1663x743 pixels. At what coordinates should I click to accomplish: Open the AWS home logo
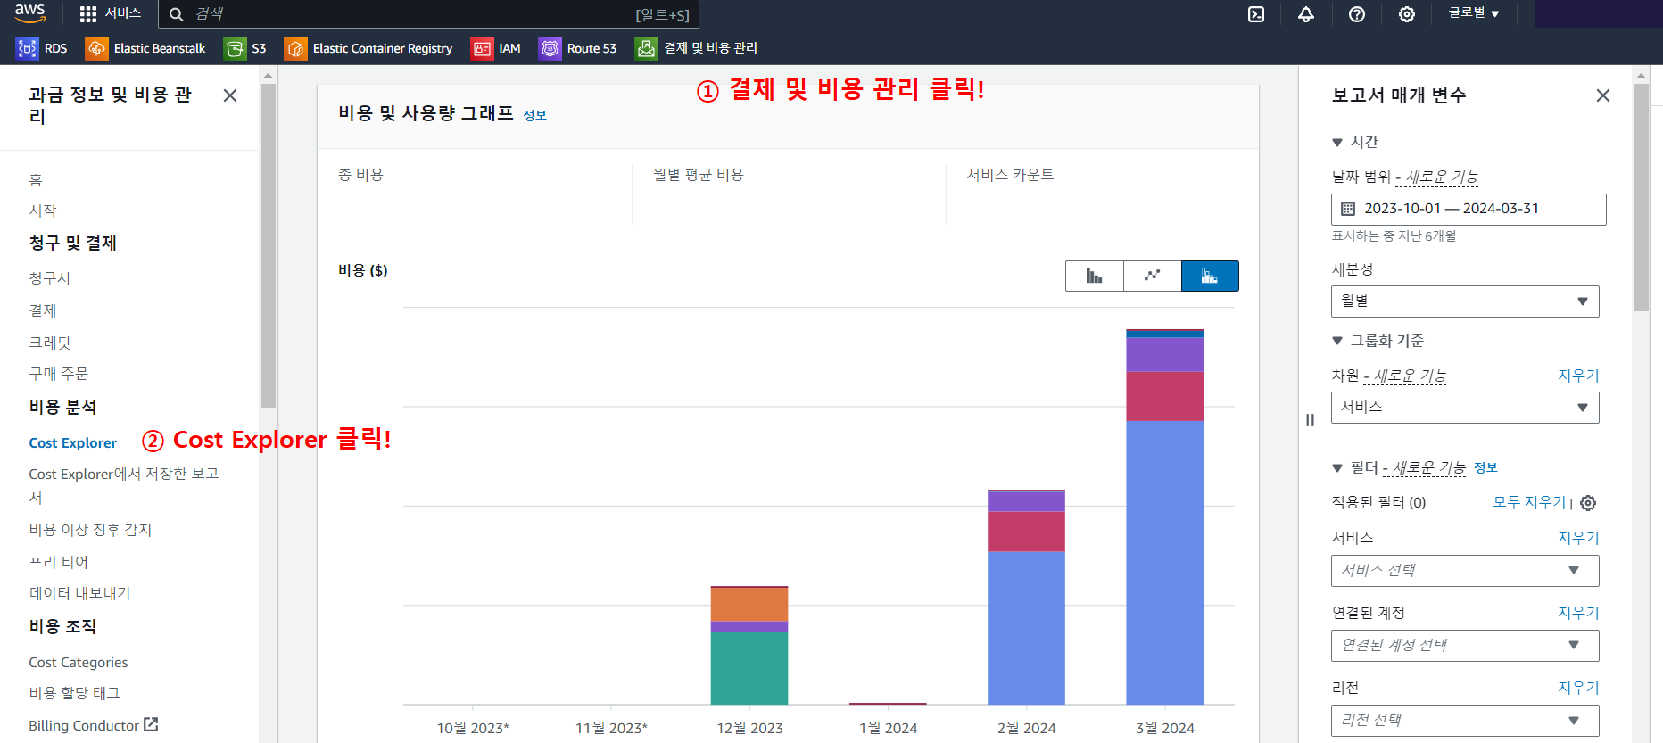pyautogui.click(x=29, y=12)
